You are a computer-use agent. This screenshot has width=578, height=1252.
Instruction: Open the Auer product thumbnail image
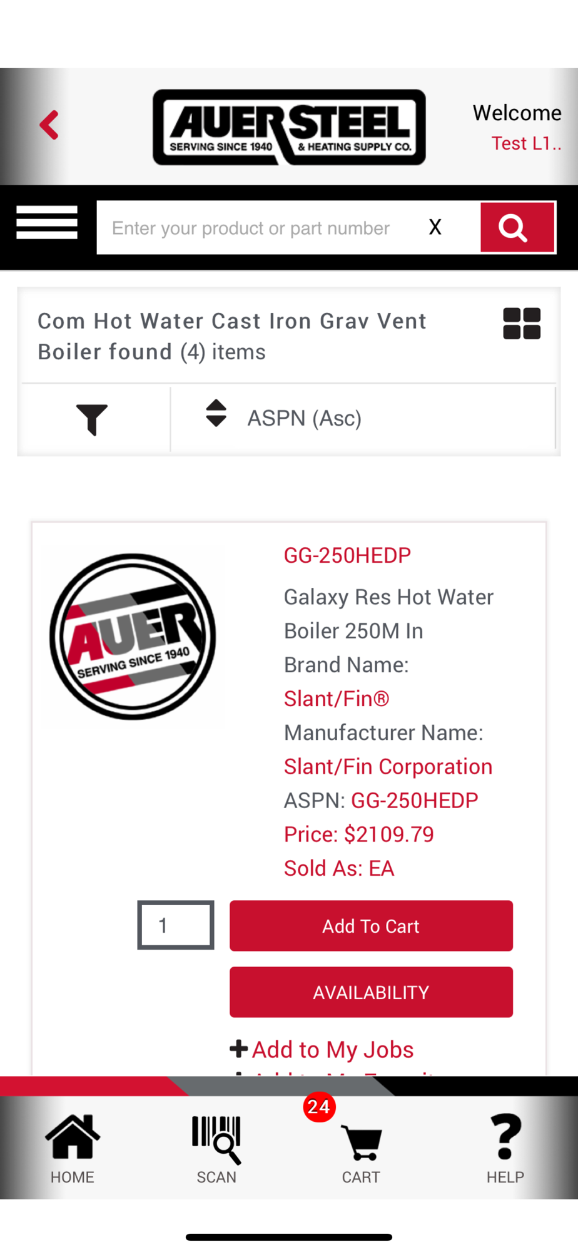click(x=133, y=637)
